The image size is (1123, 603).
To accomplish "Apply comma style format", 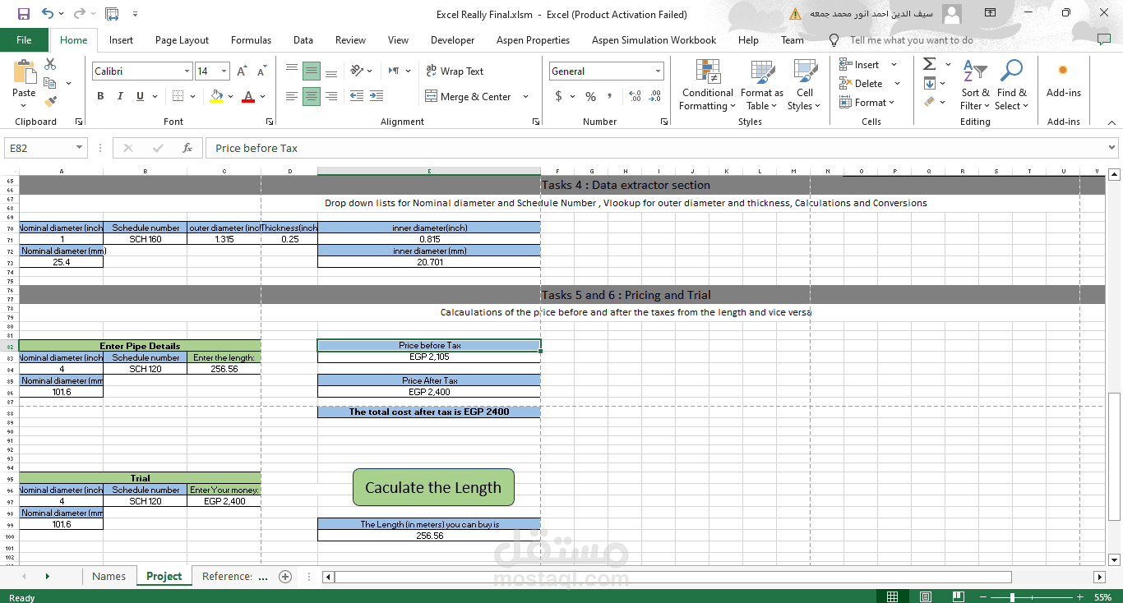I will (609, 96).
